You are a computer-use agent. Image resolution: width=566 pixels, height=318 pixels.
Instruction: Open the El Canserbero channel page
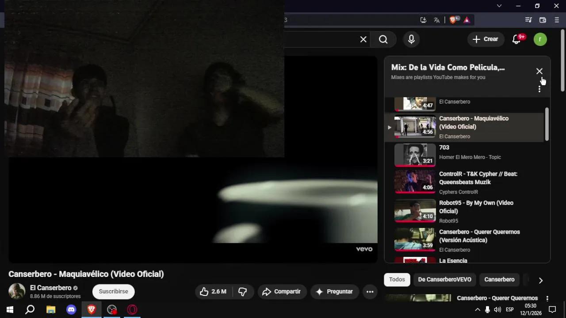[50, 288]
